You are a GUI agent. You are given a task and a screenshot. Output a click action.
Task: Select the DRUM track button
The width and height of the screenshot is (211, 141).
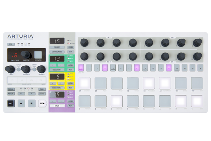click(57, 105)
